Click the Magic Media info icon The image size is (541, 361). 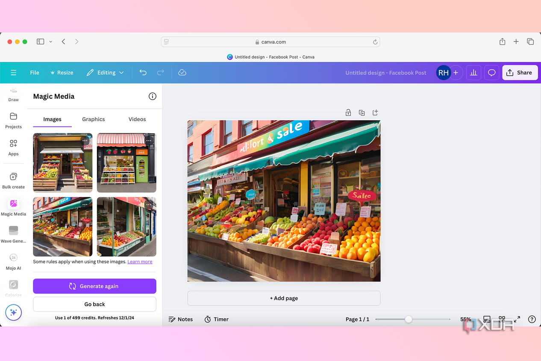[x=152, y=96]
